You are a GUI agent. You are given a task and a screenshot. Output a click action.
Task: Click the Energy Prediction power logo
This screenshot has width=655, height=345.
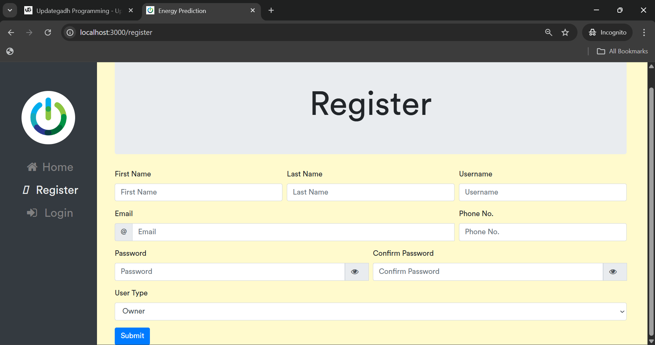(48, 117)
